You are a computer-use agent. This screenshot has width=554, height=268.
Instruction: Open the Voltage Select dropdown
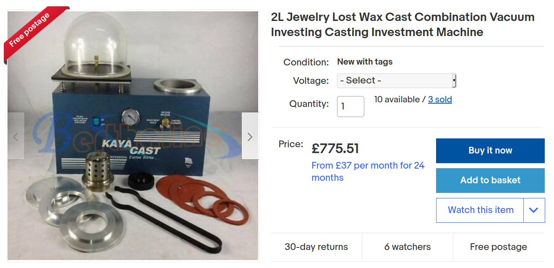pos(396,81)
